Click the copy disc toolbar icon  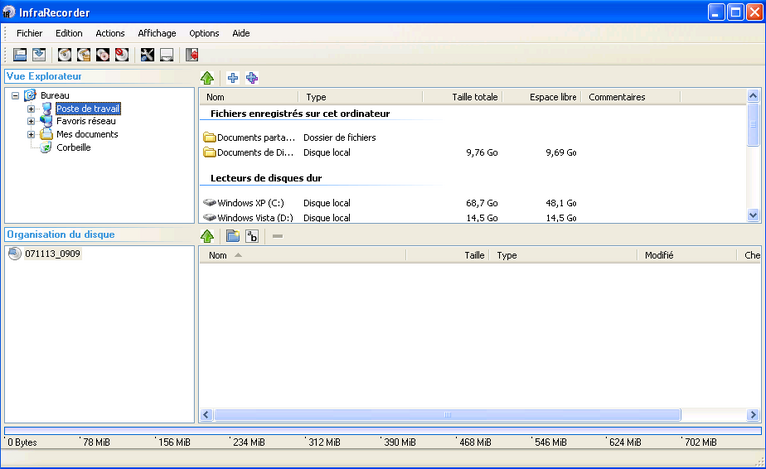pos(102,54)
